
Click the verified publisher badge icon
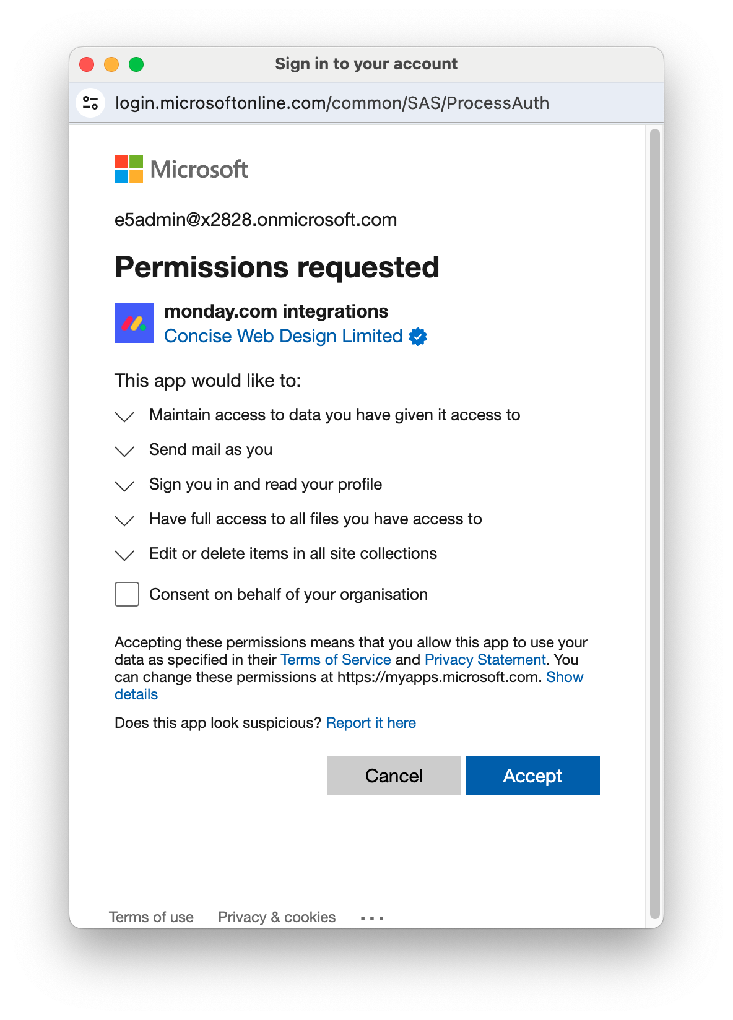click(419, 337)
